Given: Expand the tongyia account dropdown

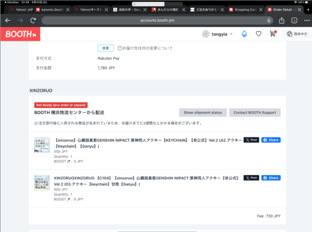Looking at the screenshot, I should coord(231,34).
